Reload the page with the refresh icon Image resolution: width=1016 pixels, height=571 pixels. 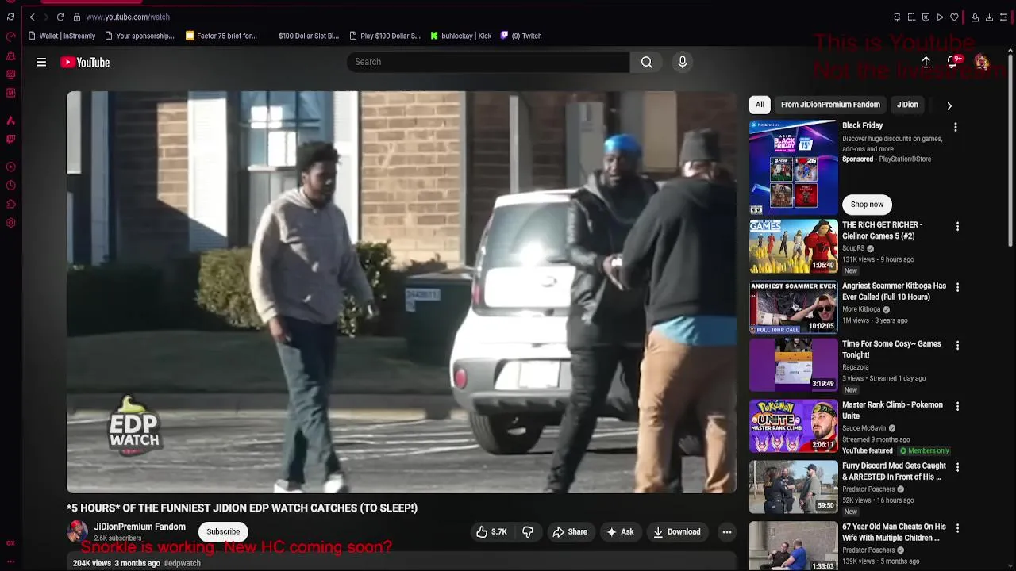tap(60, 17)
